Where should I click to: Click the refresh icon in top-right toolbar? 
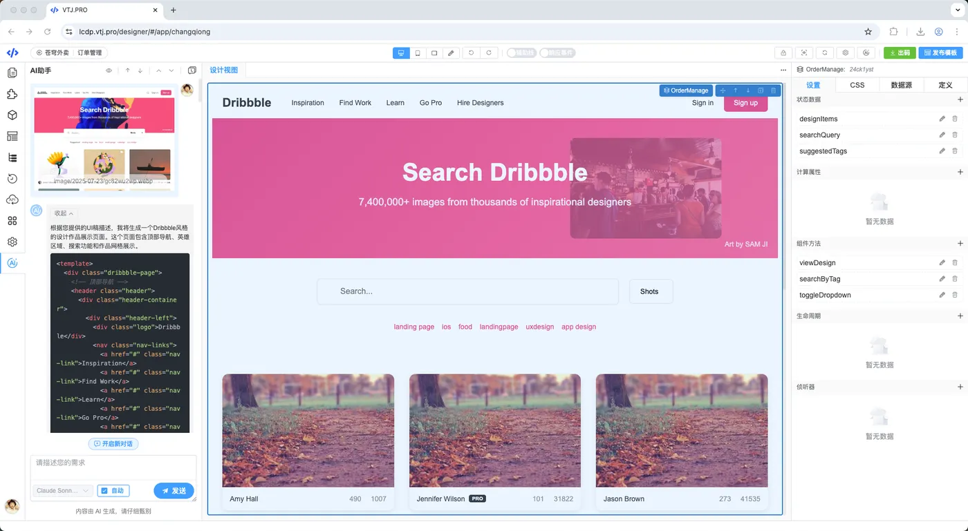tap(824, 53)
